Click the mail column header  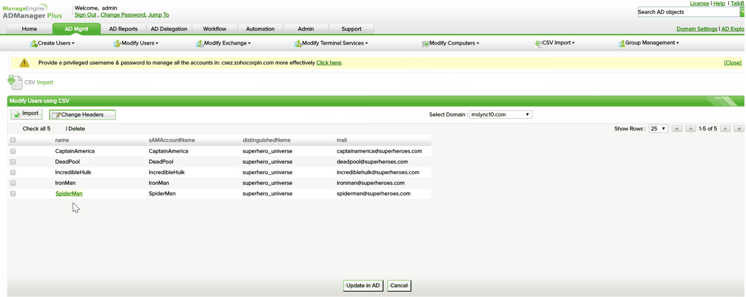click(342, 140)
